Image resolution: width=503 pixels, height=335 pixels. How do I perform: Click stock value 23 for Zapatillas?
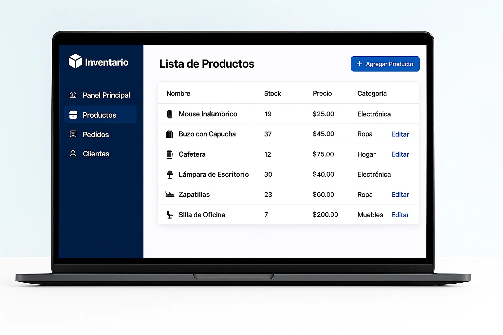point(268,195)
